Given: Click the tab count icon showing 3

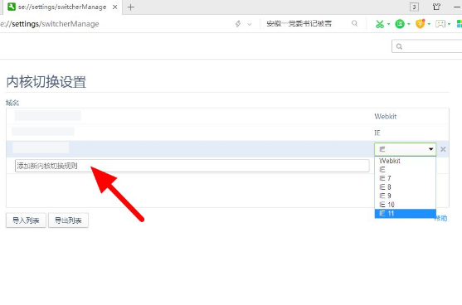Looking at the screenshot, I should (x=414, y=7).
